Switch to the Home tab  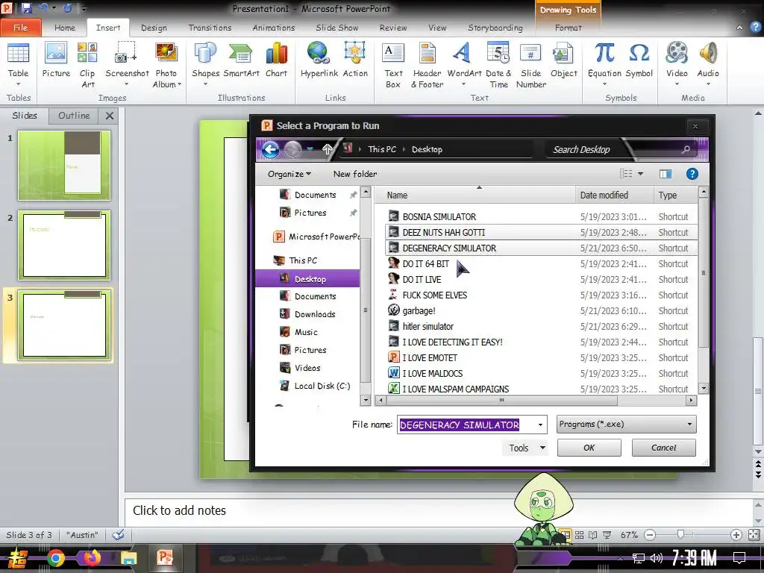[64, 28]
